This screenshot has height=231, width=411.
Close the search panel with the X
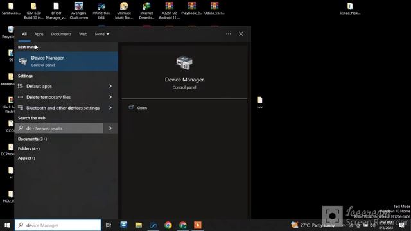(x=241, y=34)
